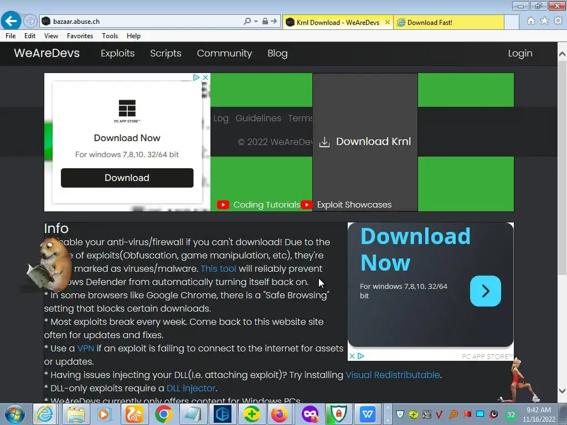
Task: Open the Tools menu
Action: click(110, 36)
